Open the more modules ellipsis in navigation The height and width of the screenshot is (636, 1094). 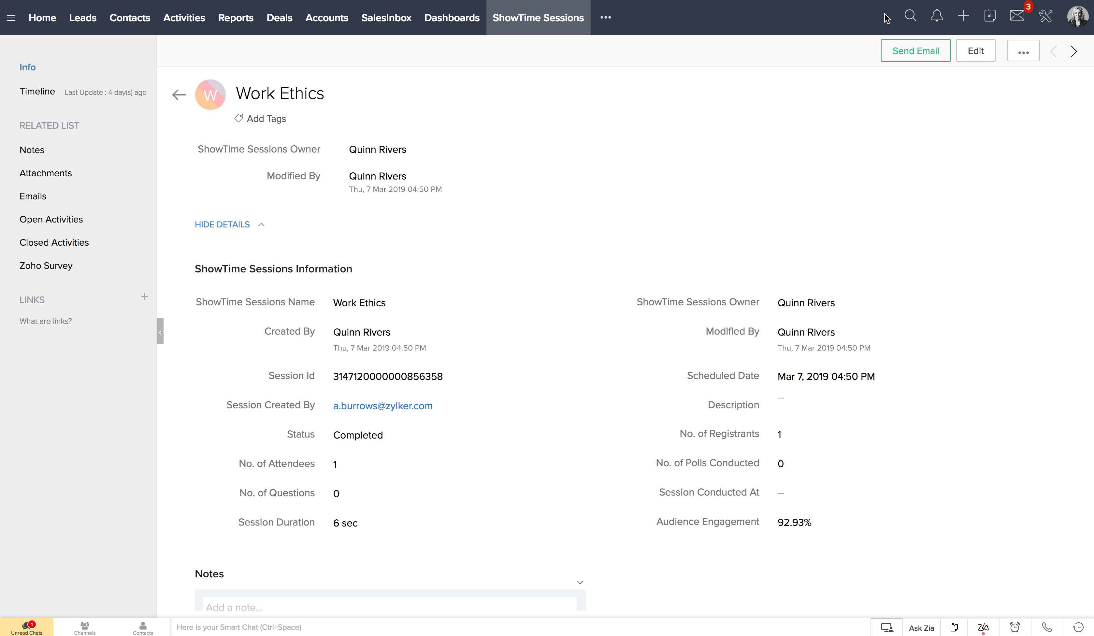605,17
